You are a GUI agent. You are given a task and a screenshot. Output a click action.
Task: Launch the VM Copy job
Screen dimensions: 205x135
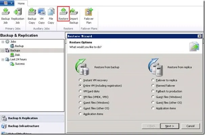coord(42,16)
